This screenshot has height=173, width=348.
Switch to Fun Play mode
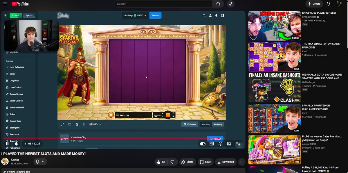click(x=206, y=124)
